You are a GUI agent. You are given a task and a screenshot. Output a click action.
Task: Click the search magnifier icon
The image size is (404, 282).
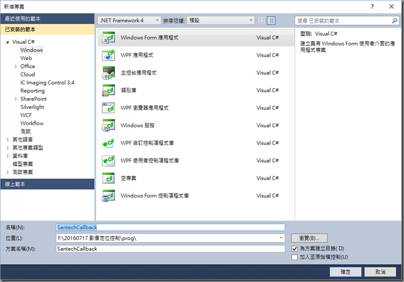395,21
